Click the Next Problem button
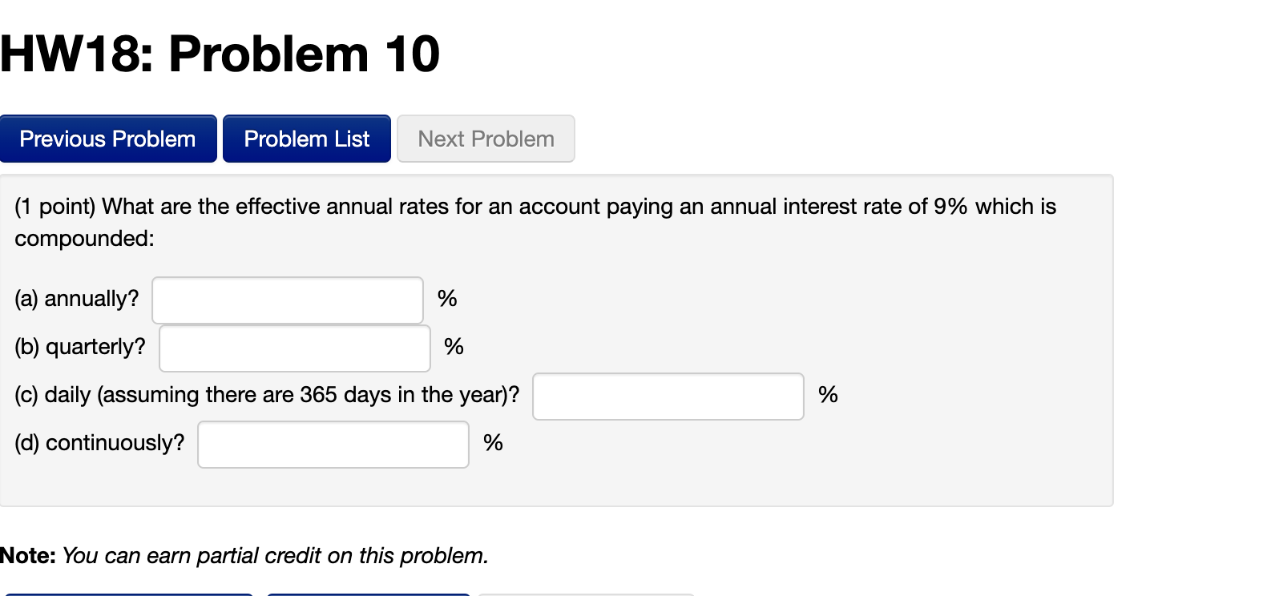The height and width of the screenshot is (596, 1271). click(485, 139)
